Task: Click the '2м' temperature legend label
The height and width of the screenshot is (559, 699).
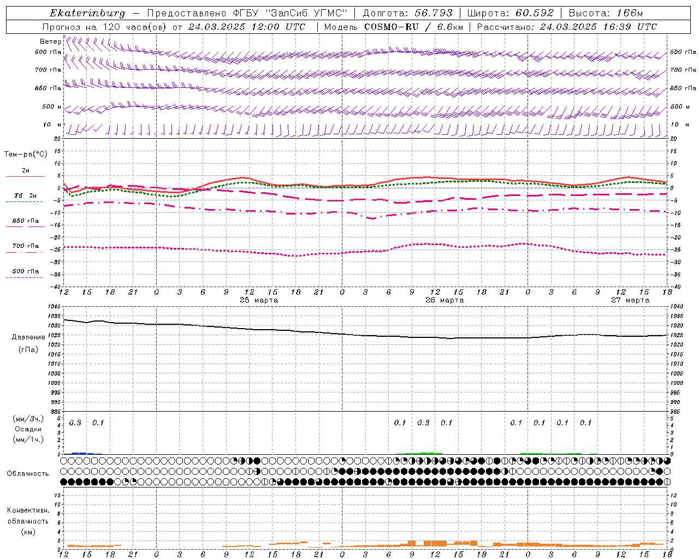Action: point(26,171)
